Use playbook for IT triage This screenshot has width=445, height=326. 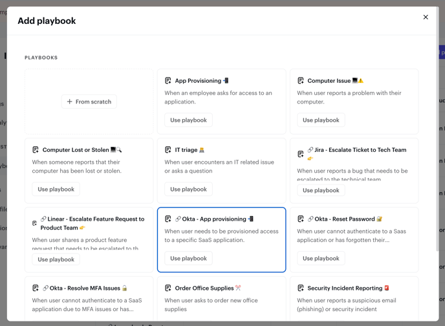point(188,190)
